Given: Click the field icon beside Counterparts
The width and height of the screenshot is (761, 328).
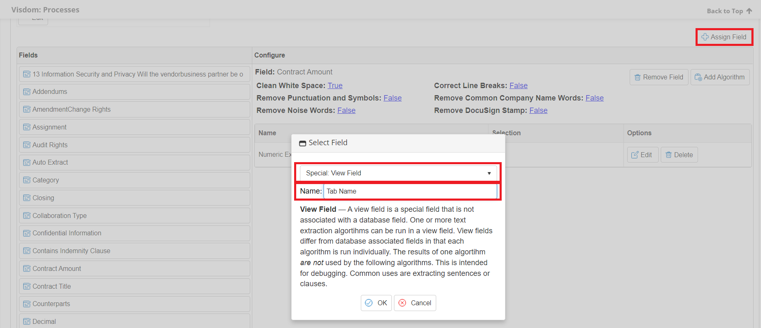Looking at the screenshot, I should (27, 304).
